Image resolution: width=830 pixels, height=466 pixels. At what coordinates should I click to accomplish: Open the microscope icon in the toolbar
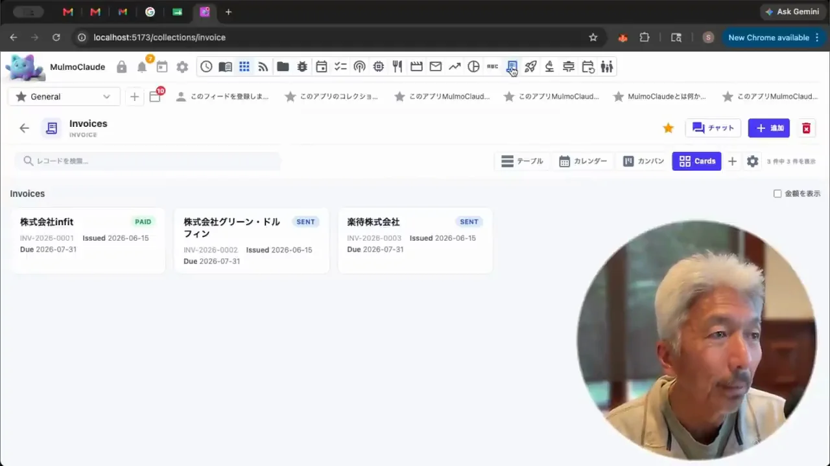[550, 66]
